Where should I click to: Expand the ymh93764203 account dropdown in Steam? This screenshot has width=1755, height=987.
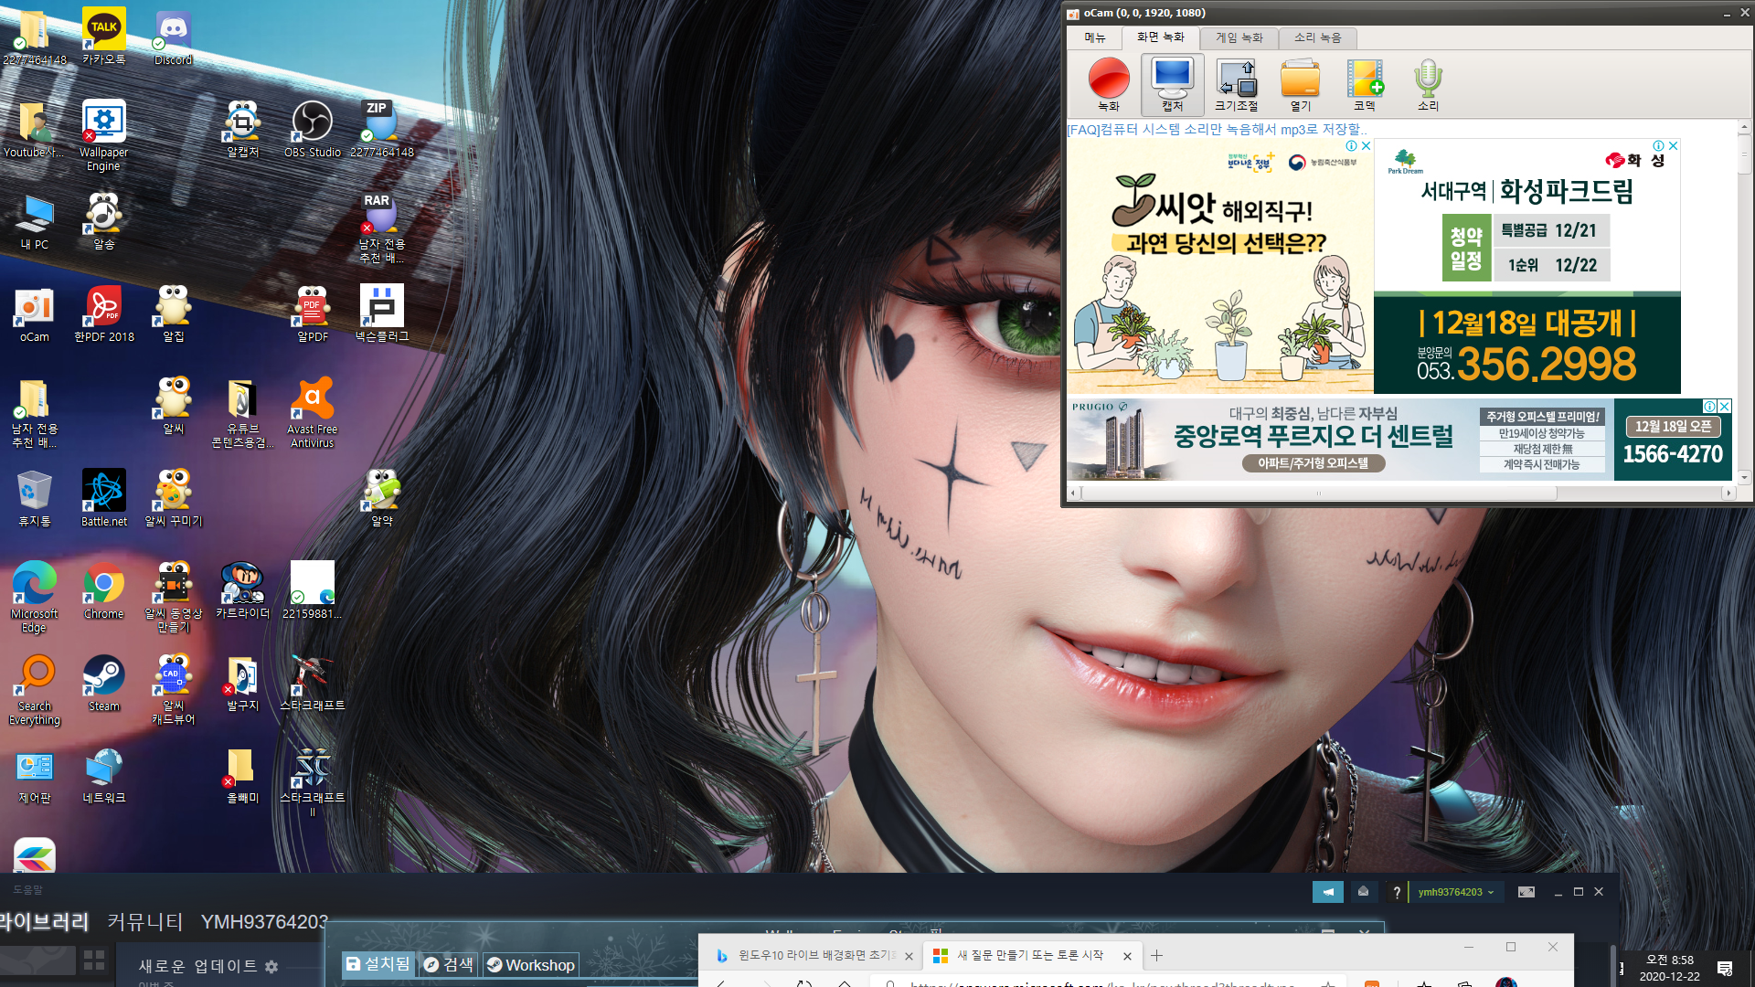[1456, 892]
